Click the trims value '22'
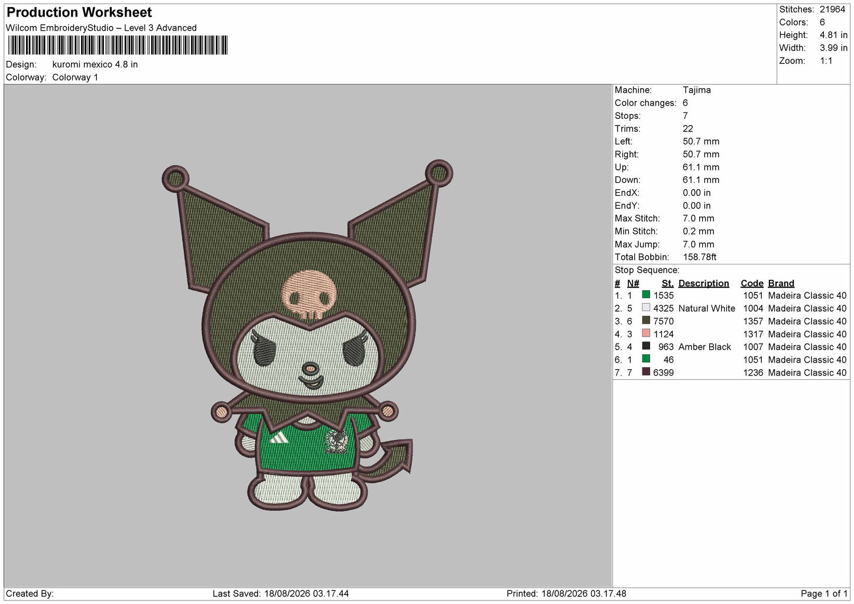854x604 pixels. coord(687,129)
